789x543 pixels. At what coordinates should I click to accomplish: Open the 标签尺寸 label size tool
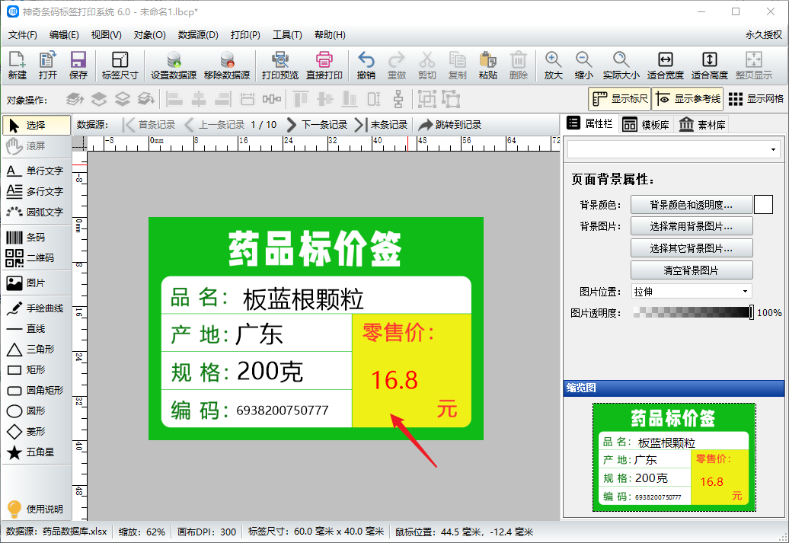[120, 65]
